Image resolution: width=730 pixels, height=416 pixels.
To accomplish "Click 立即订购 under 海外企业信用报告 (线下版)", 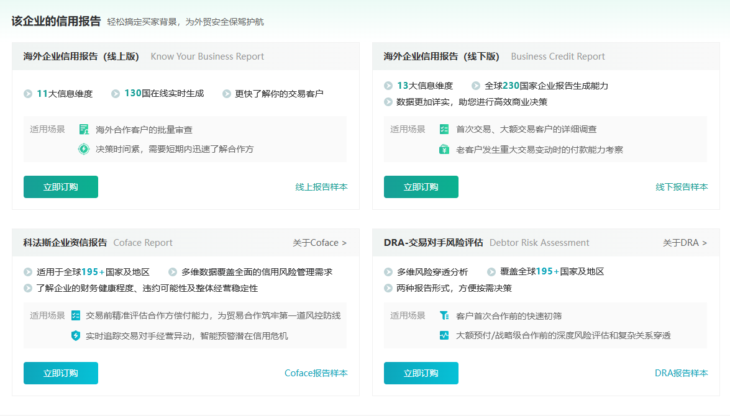I will pos(421,187).
